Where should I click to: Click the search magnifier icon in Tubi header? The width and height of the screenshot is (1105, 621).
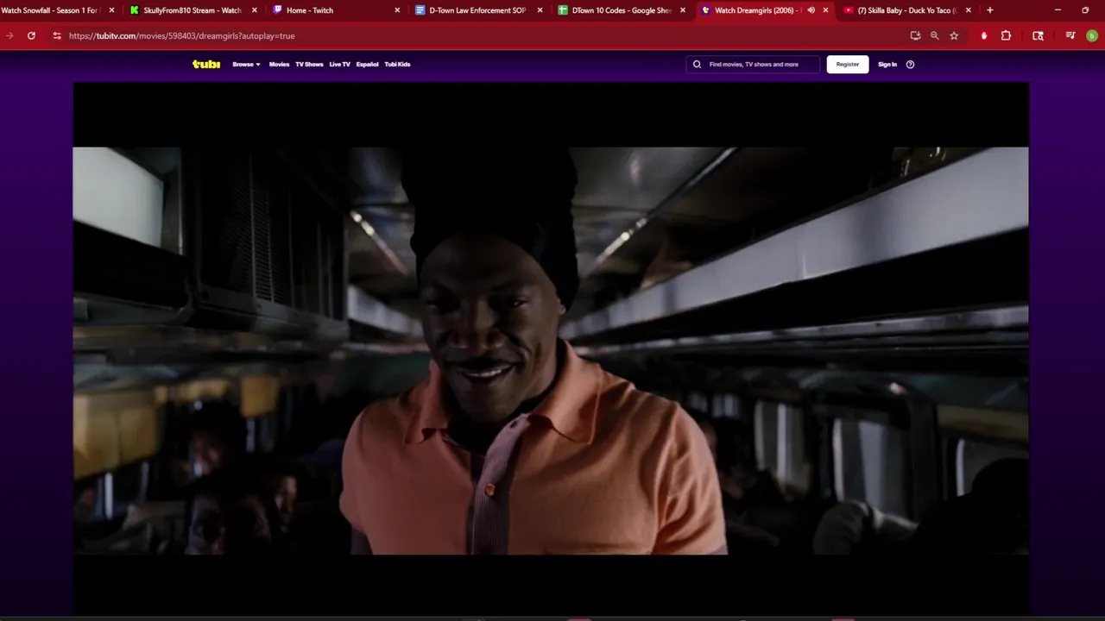click(x=697, y=64)
